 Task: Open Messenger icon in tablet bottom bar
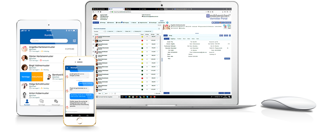56,103
